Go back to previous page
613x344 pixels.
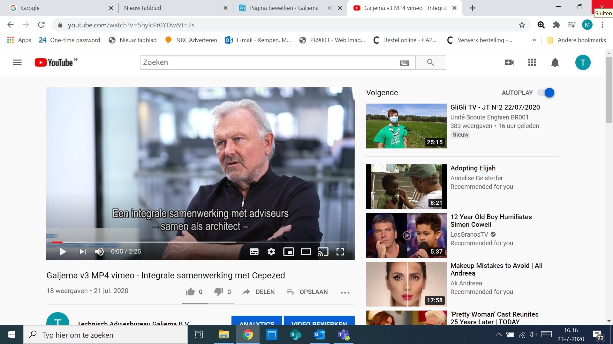pyautogui.click(x=11, y=25)
